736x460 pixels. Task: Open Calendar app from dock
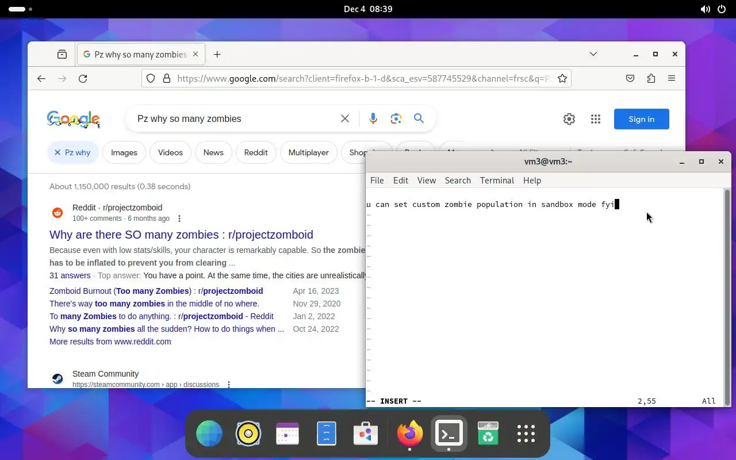tap(287, 434)
